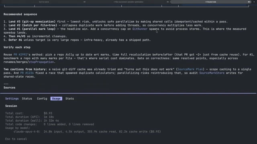Click the 'Verify each step' heading

17,47
